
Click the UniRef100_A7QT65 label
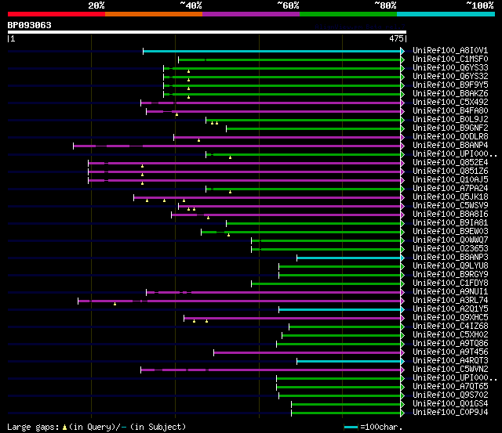pos(450,387)
